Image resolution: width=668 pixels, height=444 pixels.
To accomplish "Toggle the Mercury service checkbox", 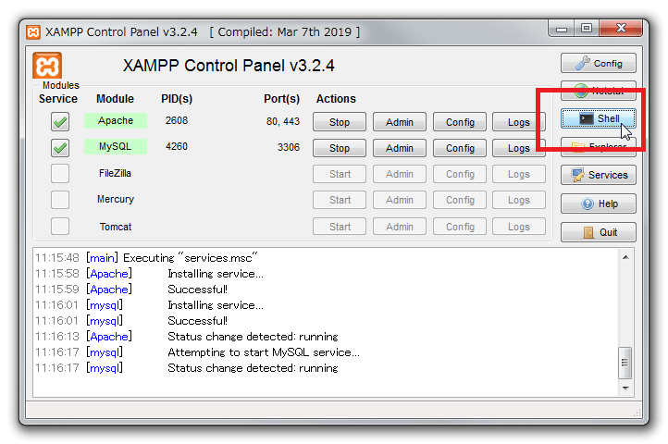I will point(60,200).
